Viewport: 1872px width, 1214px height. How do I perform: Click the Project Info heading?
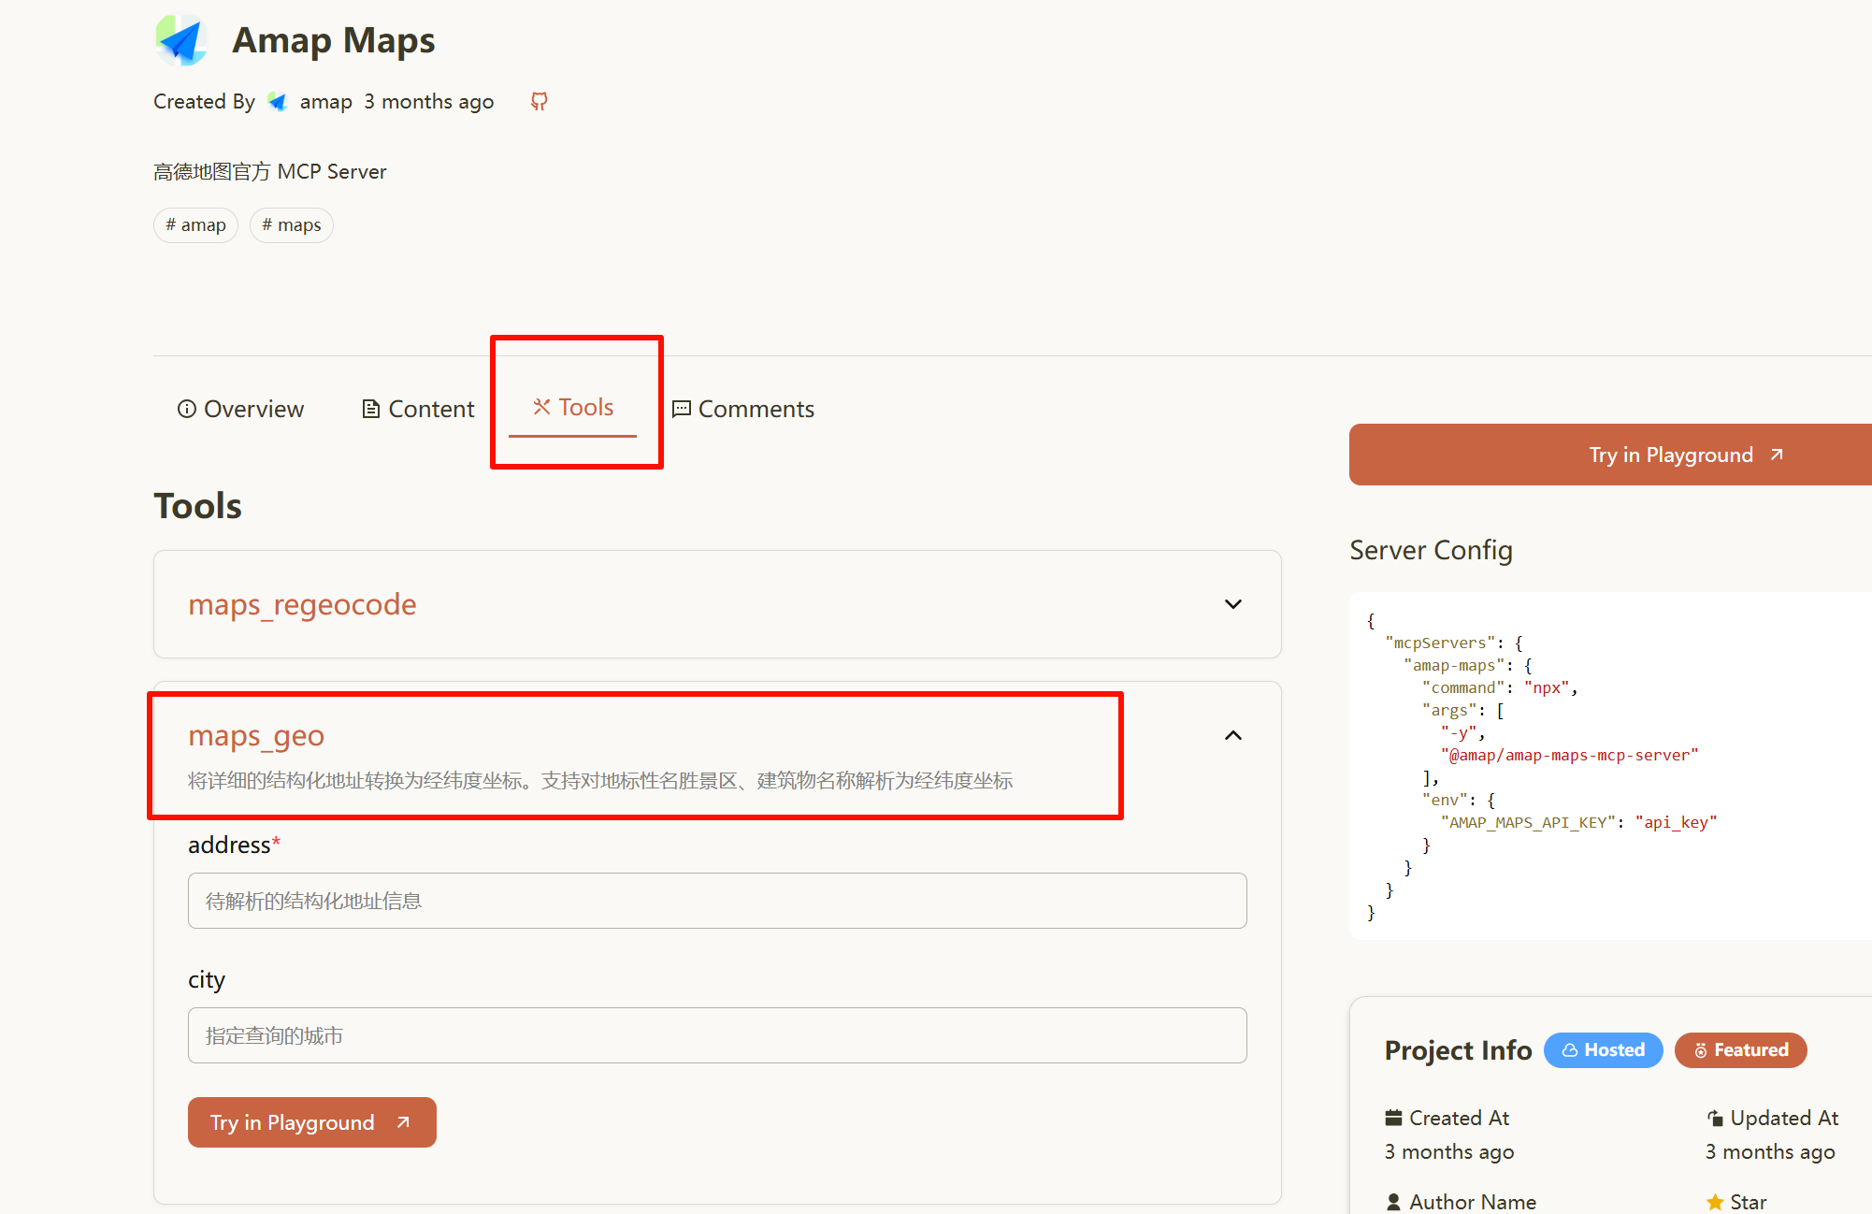point(1458,1050)
